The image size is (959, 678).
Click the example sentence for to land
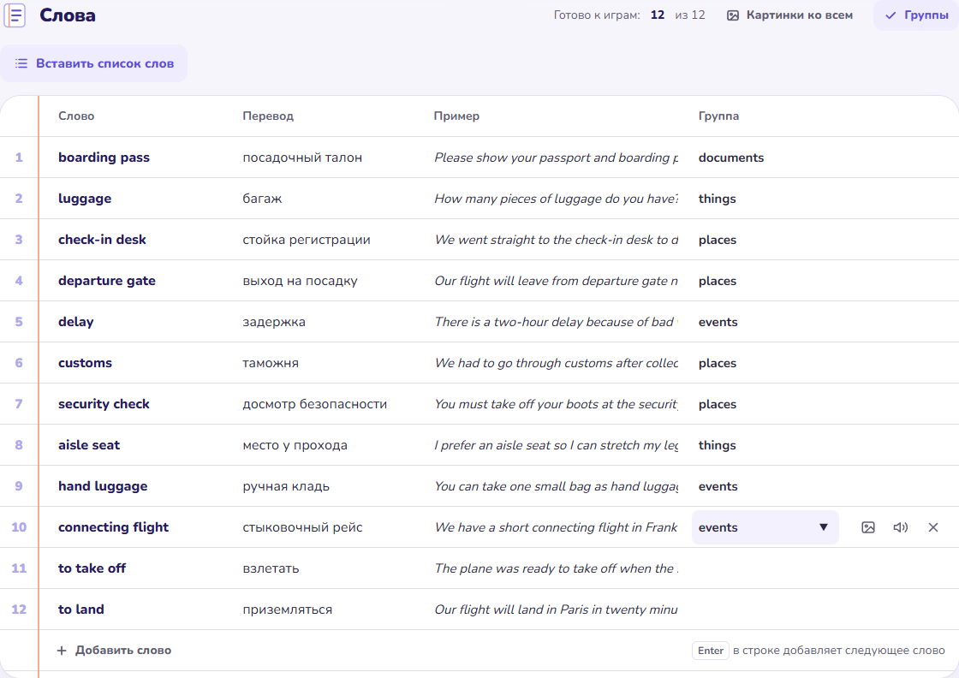[x=556, y=609]
